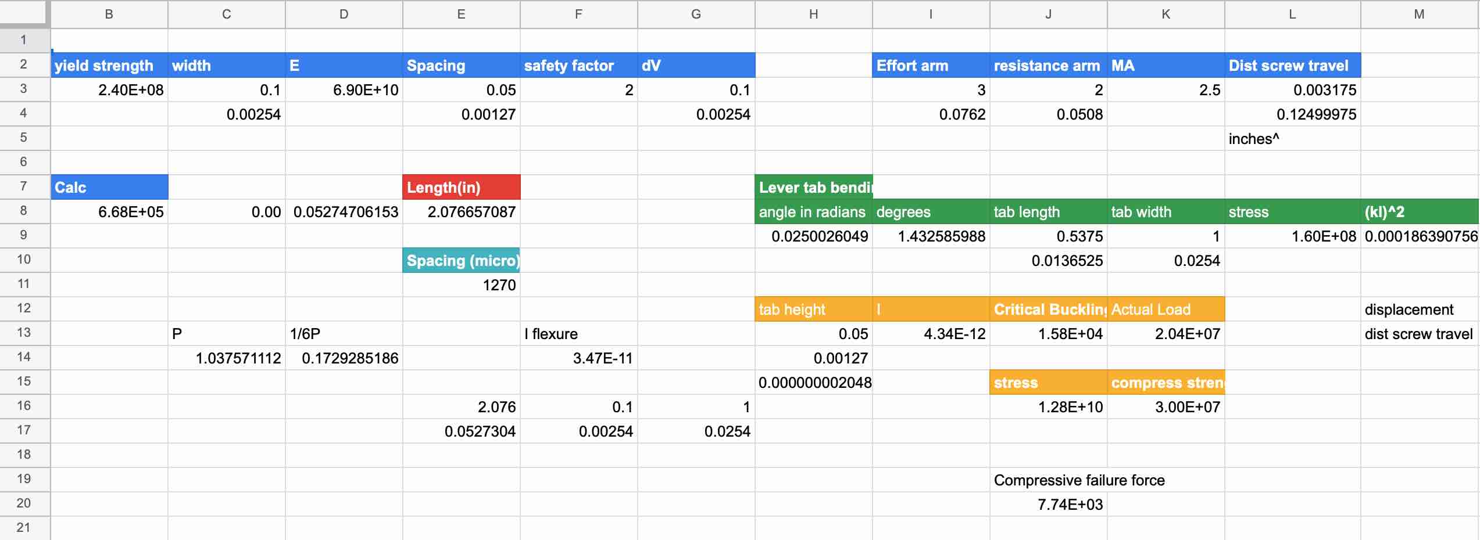Click the 'yield strength' header cell
This screenshot has width=1480, height=540.
pos(109,65)
